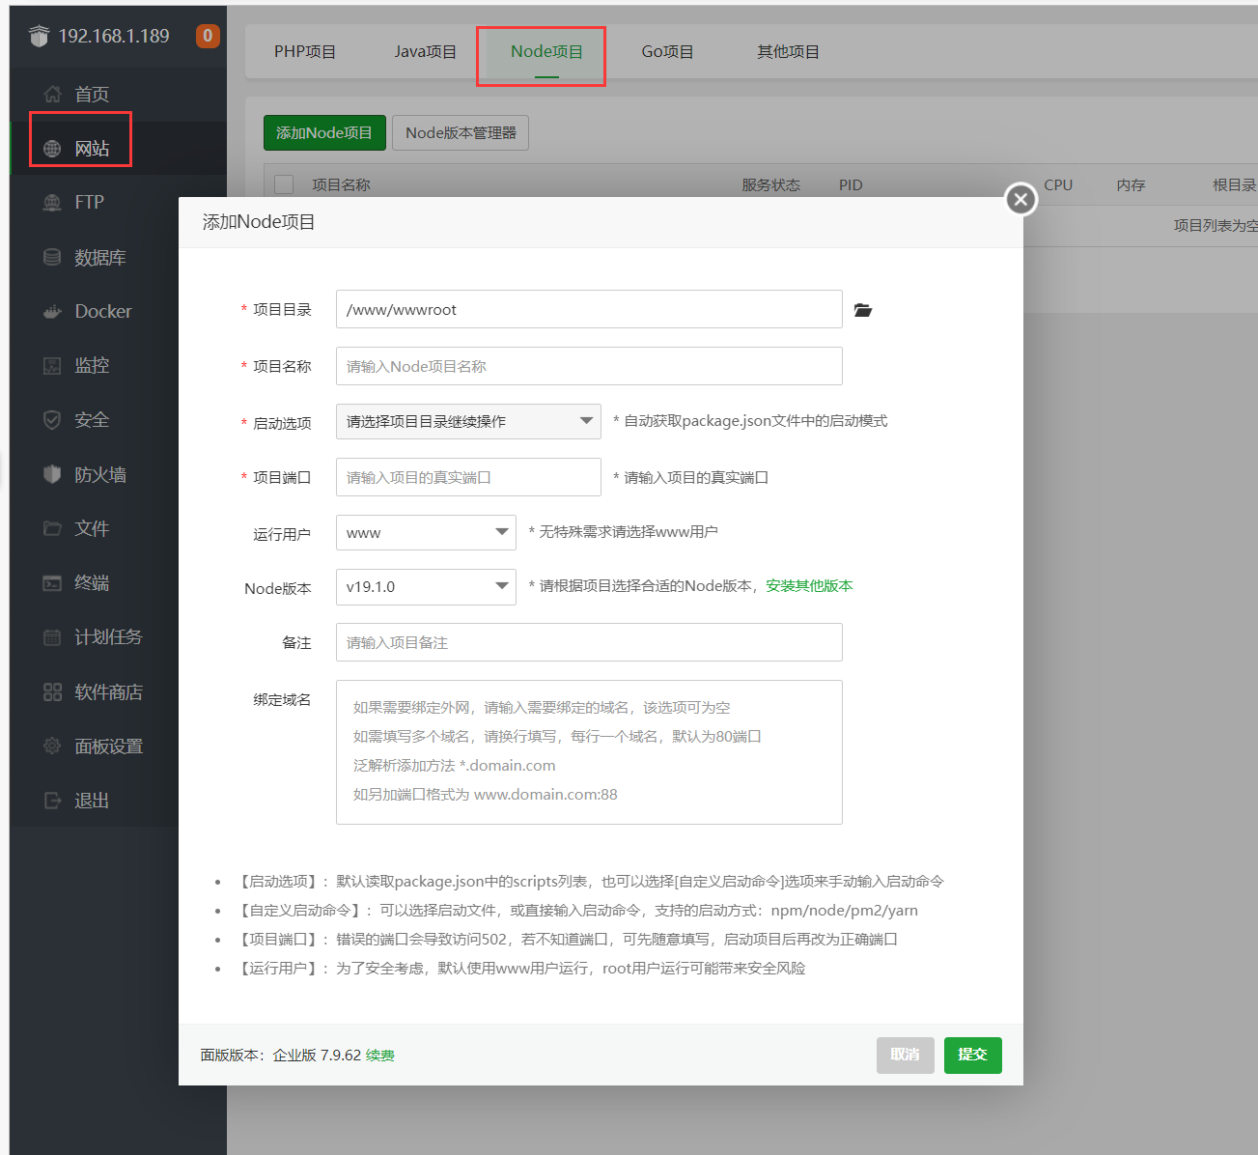1258x1155 pixels.
Task: Click the 内存 column header
Action: coord(1131,184)
